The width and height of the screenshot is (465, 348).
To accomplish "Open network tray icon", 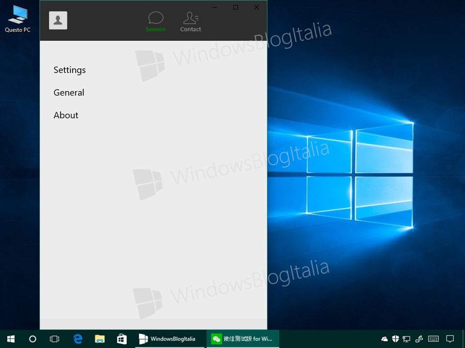I will pos(406,339).
